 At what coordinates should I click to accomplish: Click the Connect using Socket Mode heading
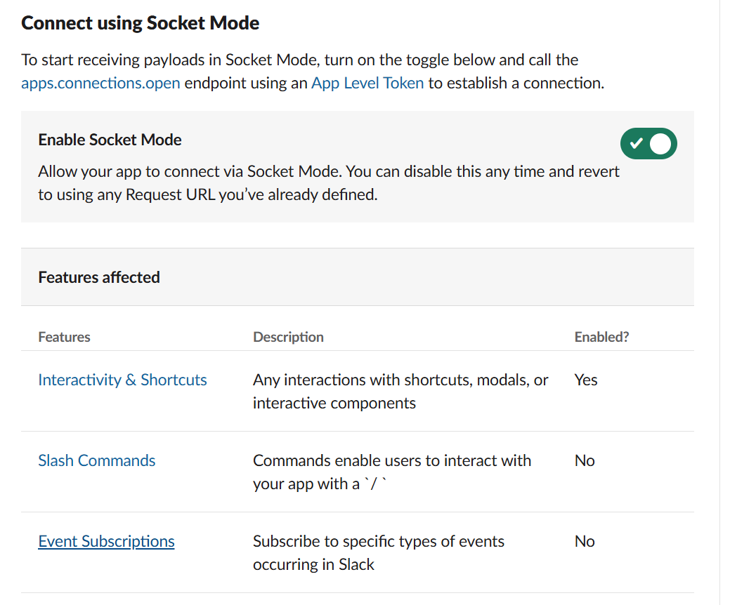click(140, 23)
